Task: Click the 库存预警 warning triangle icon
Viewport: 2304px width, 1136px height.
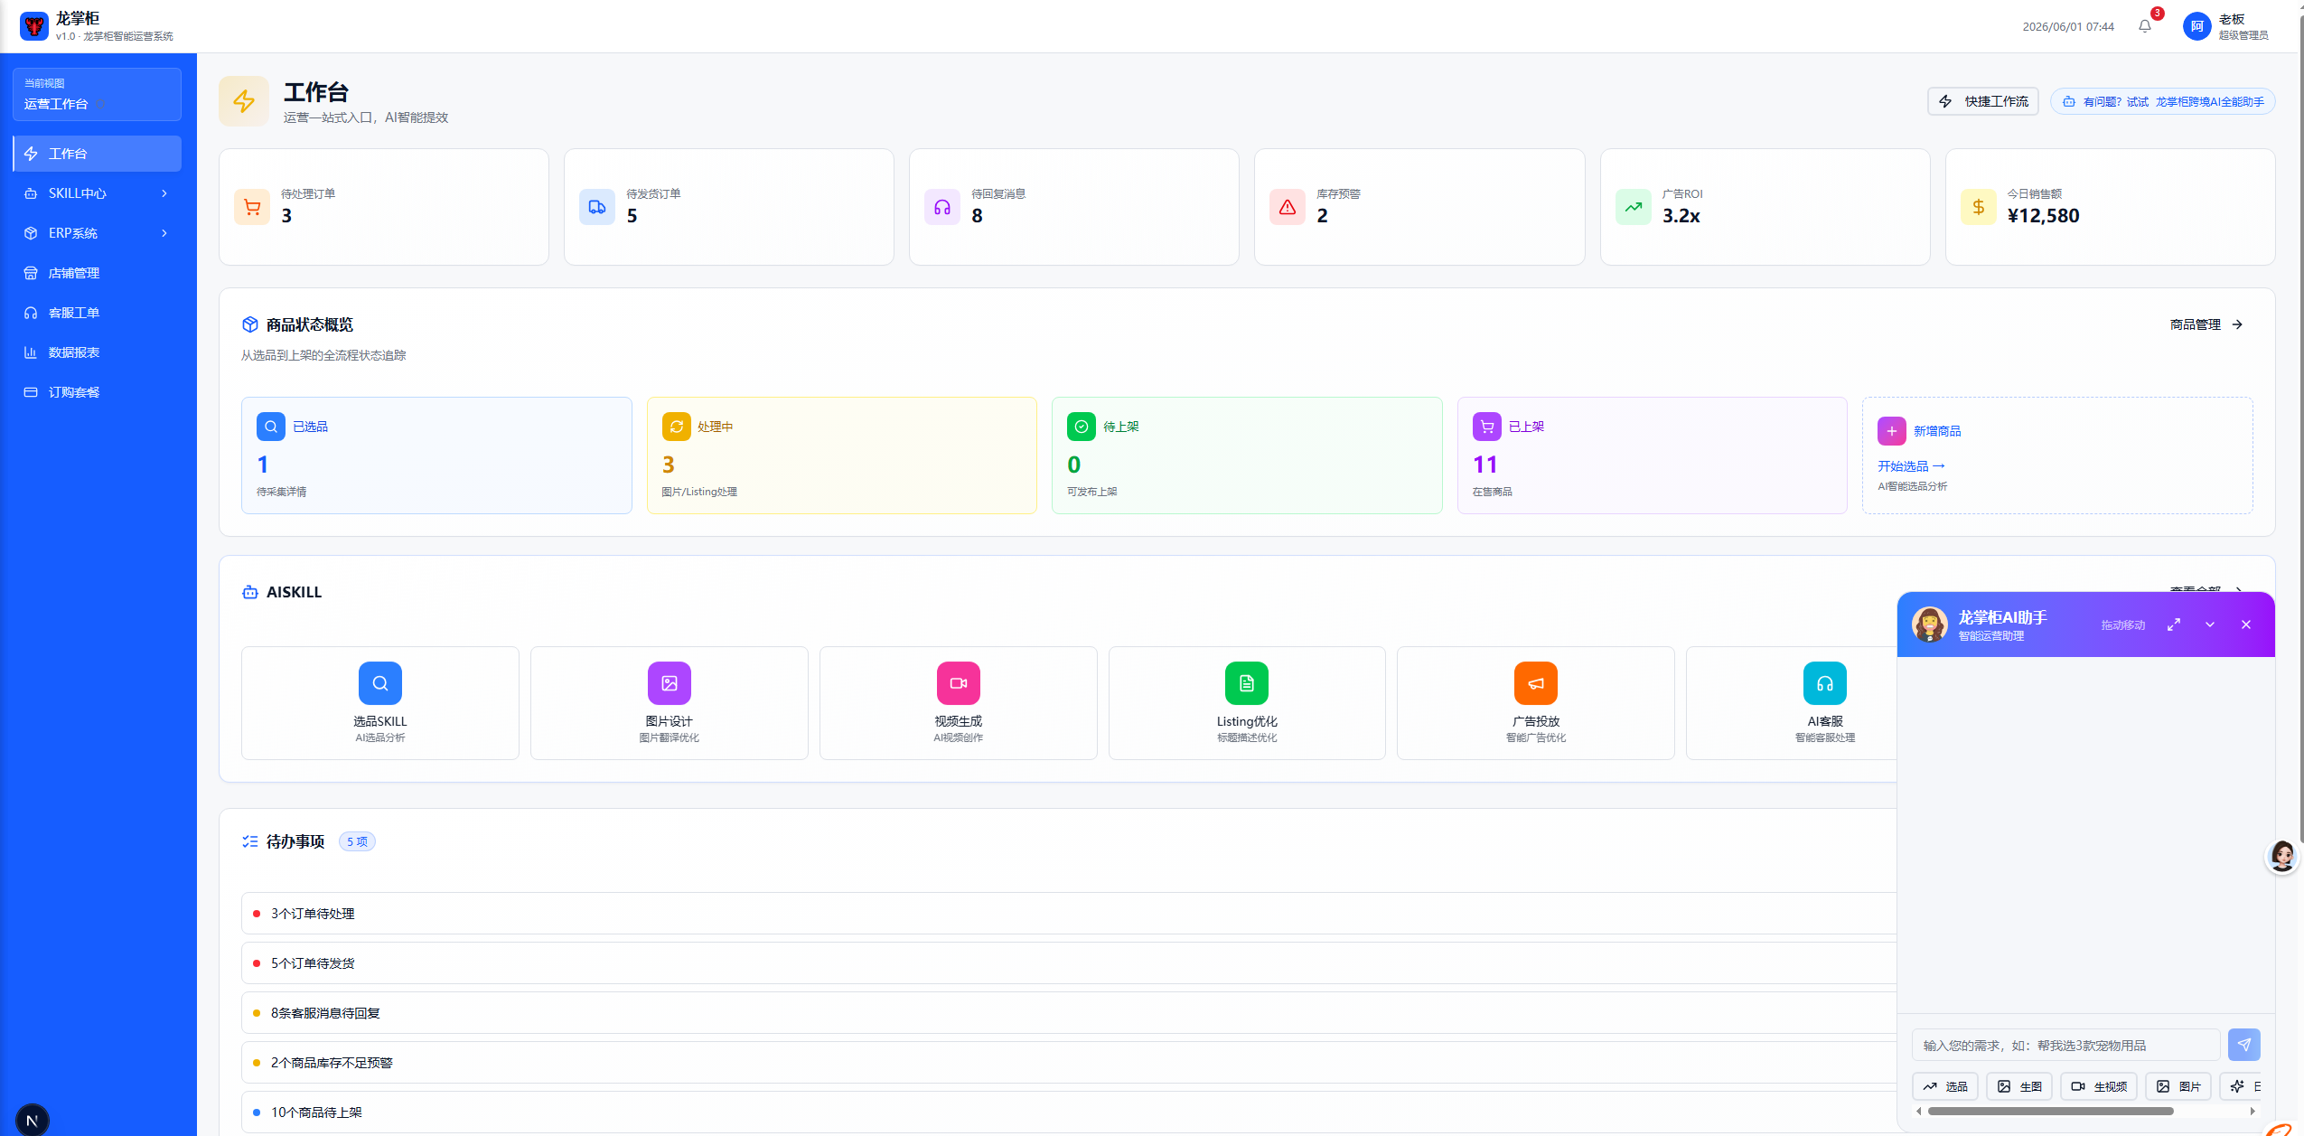Action: pyautogui.click(x=1288, y=207)
